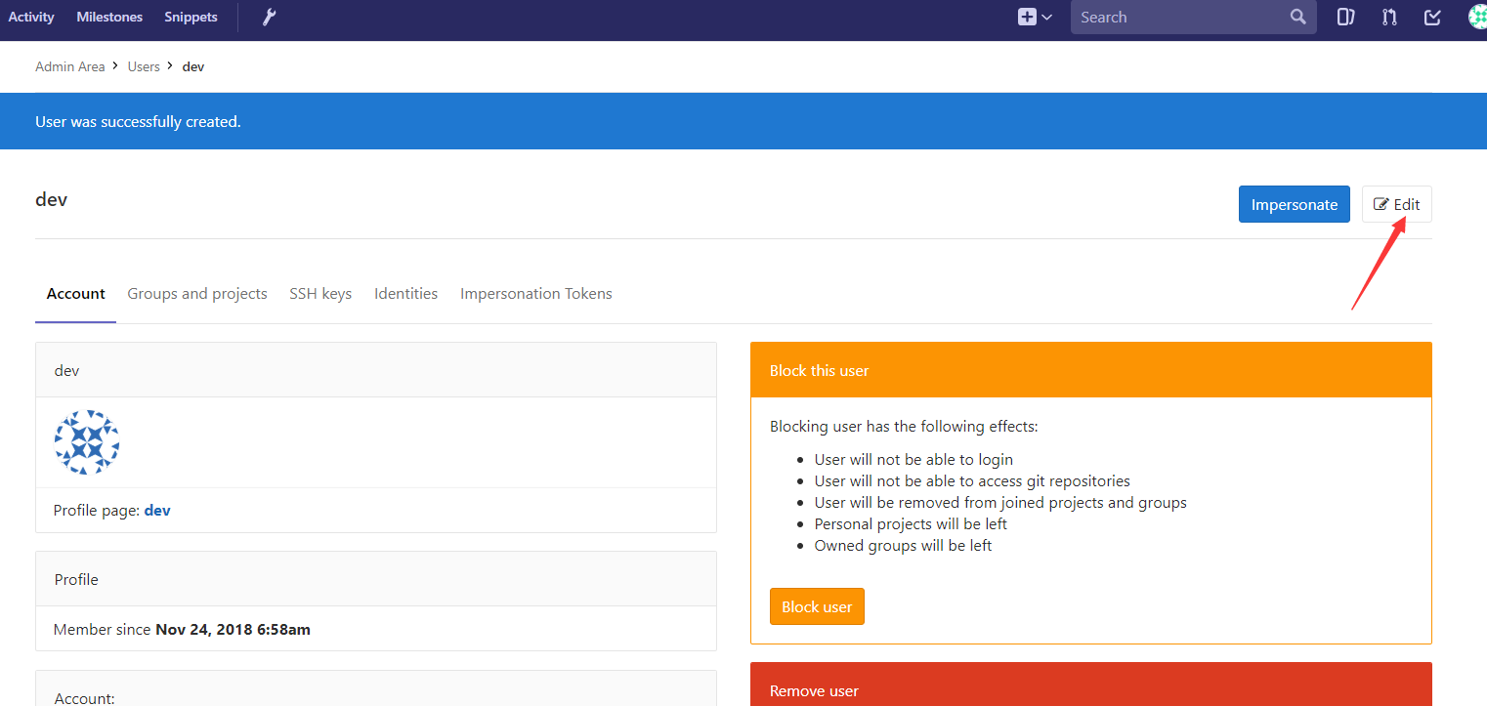Switch to the SSH keys tab
Image resolution: width=1487 pixels, height=706 pixels.
click(320, 294)
